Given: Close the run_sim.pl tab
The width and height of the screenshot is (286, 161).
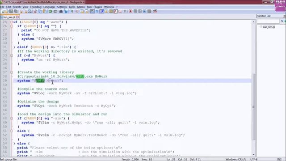Looking at the screenshot, I should point(17,17).
